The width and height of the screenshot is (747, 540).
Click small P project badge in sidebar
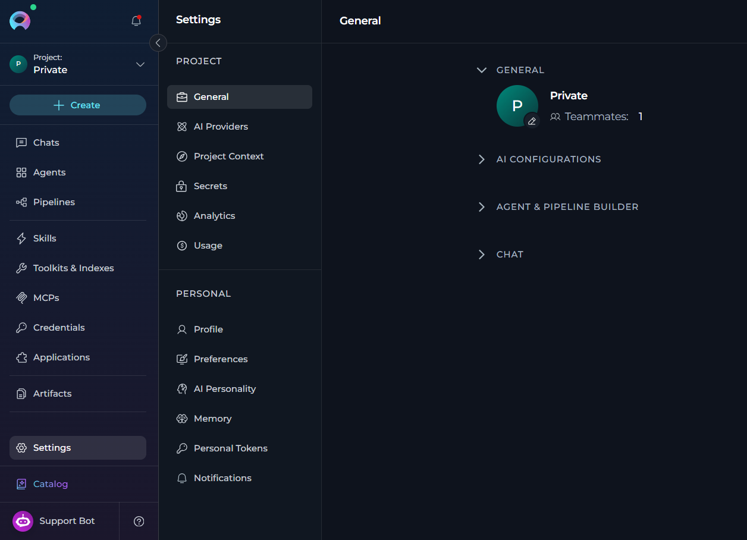point(18,64)
